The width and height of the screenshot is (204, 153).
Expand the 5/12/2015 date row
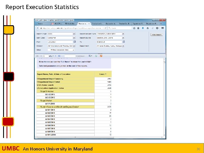point(46,94)
